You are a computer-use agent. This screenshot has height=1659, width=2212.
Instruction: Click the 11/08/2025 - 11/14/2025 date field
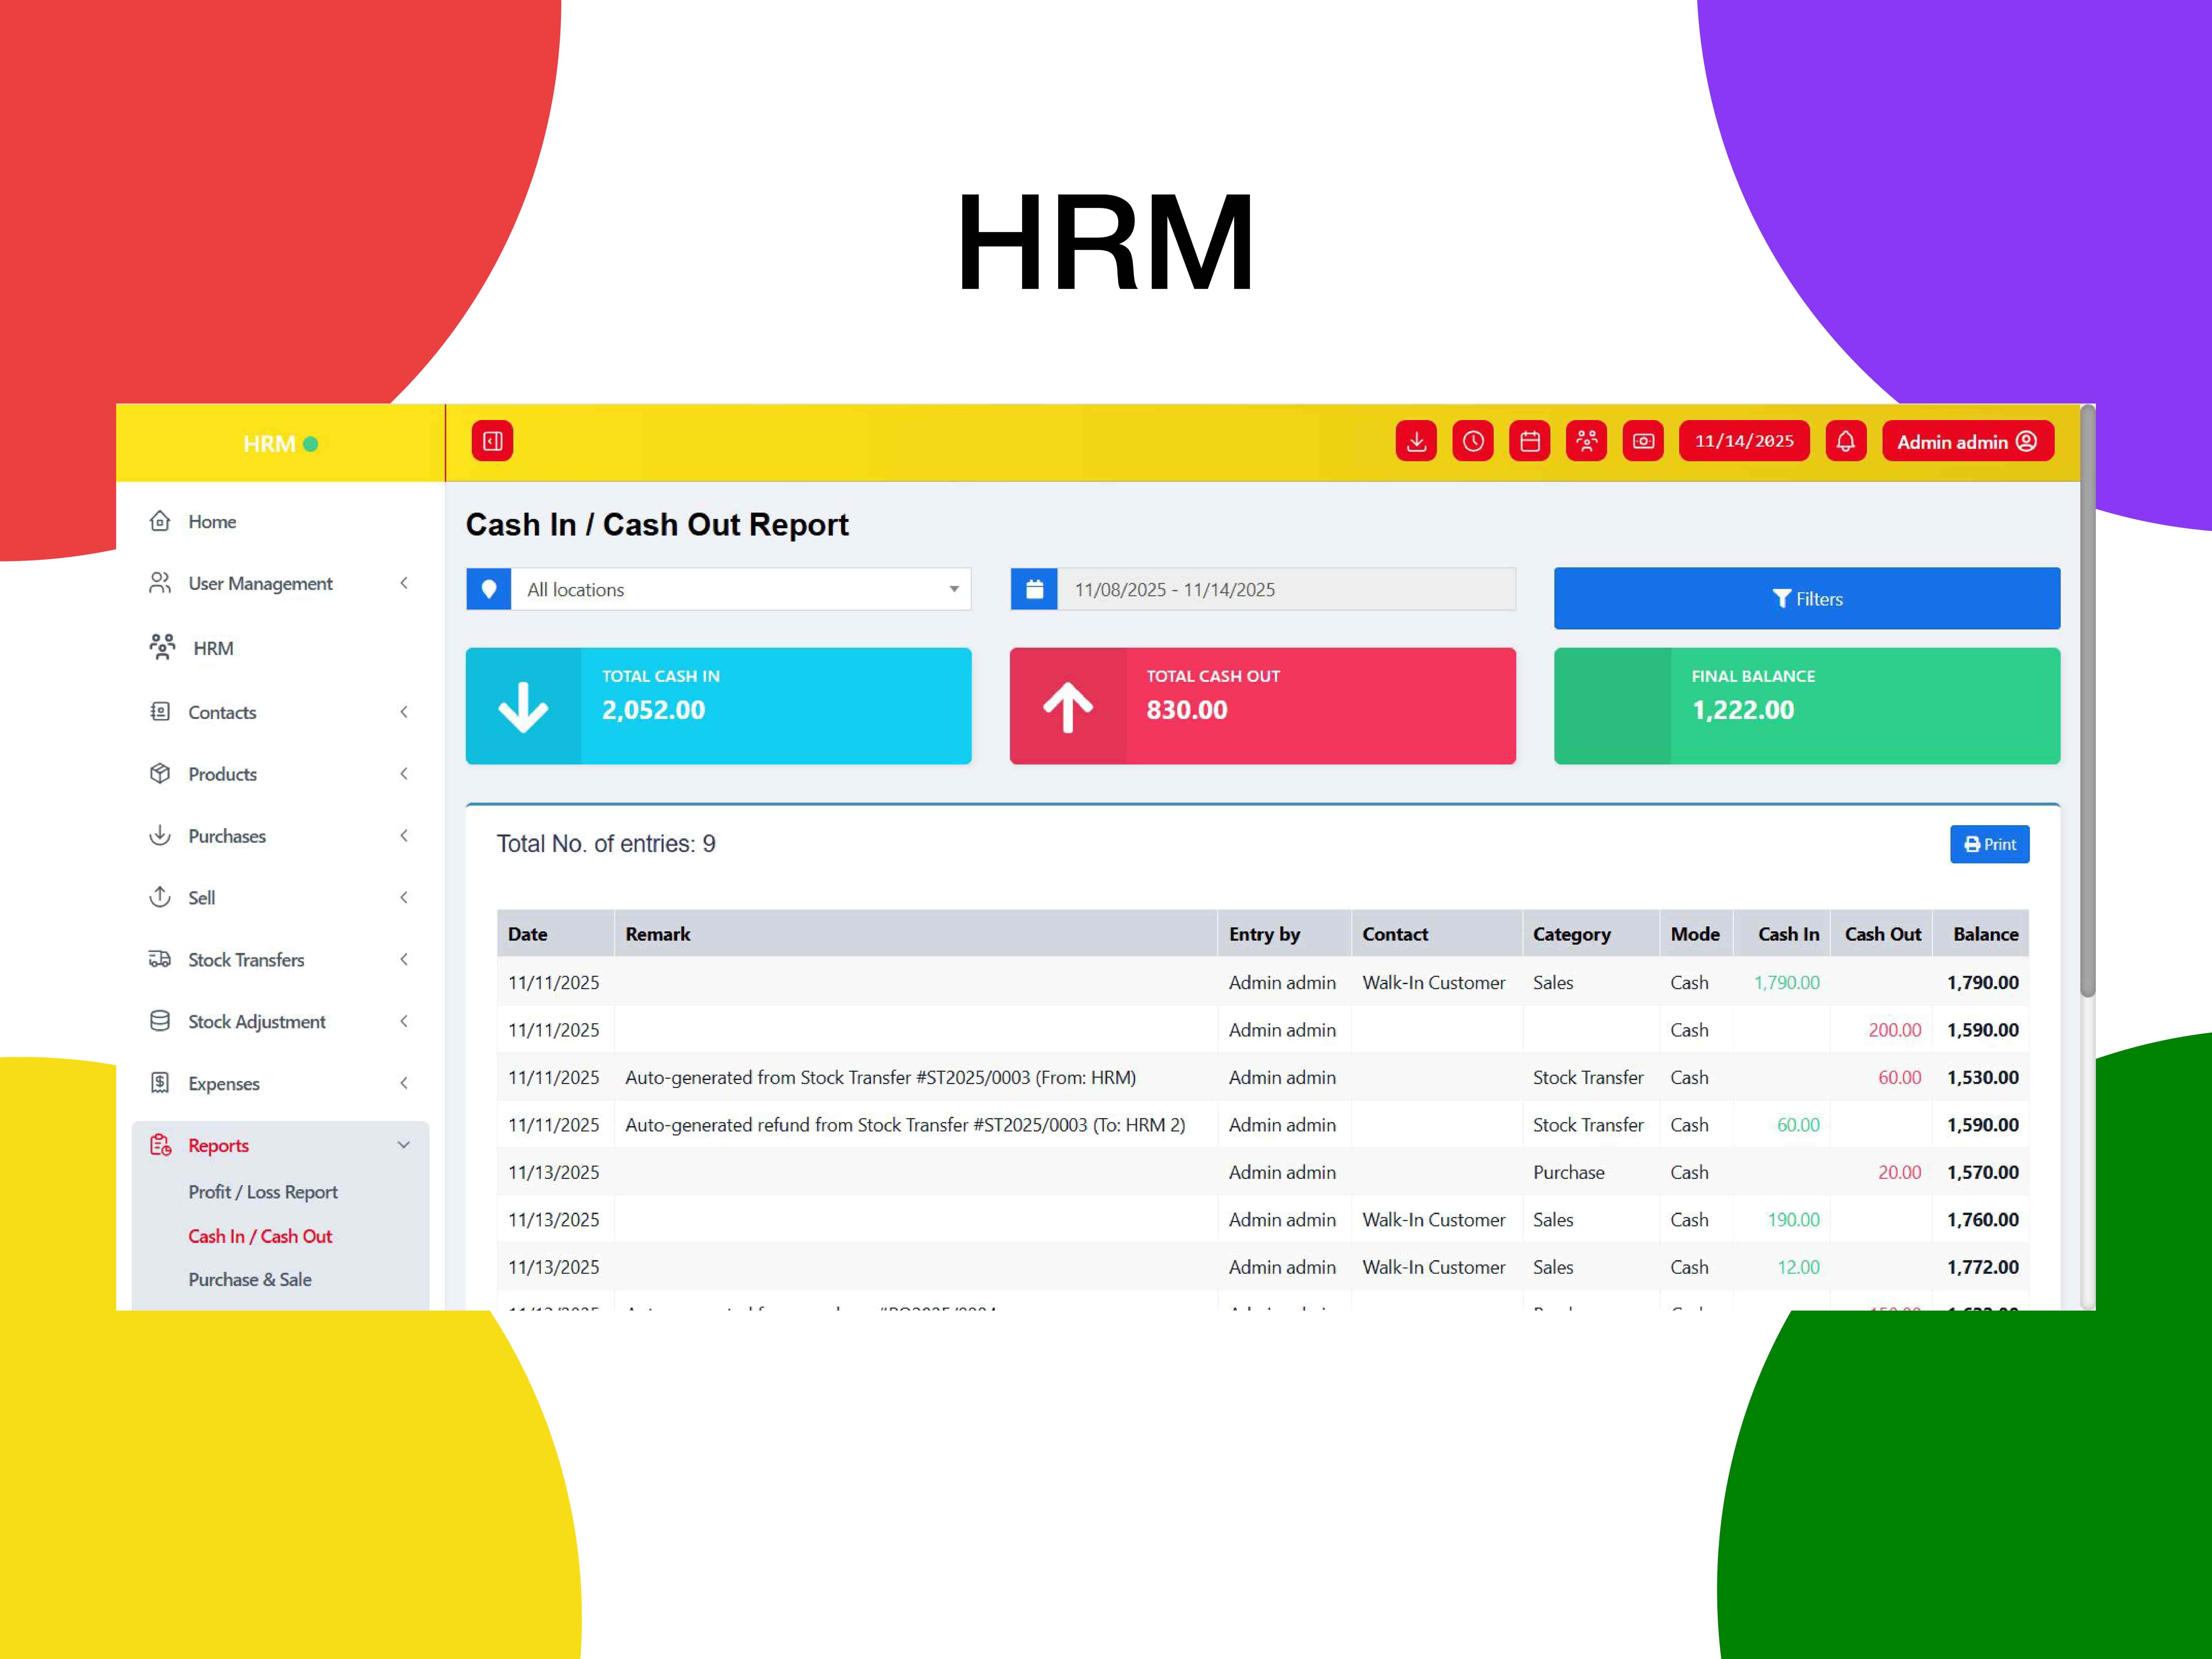click(x=1287, y=589)
